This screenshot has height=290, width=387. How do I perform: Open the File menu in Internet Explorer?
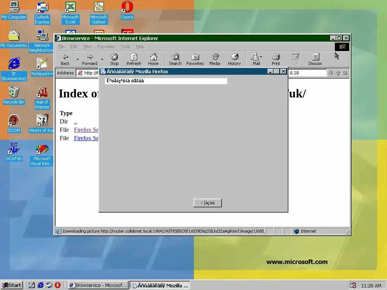[x=61, y=46]
